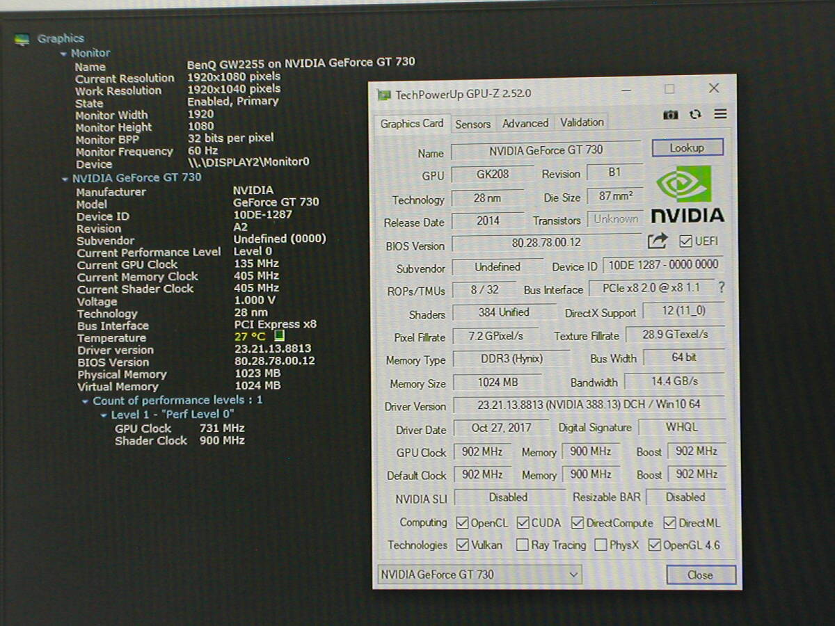The height and width of the screenshot is (626, 835).
Task: Click the "27 °C" temperature value
Action: tap(250, 337)
